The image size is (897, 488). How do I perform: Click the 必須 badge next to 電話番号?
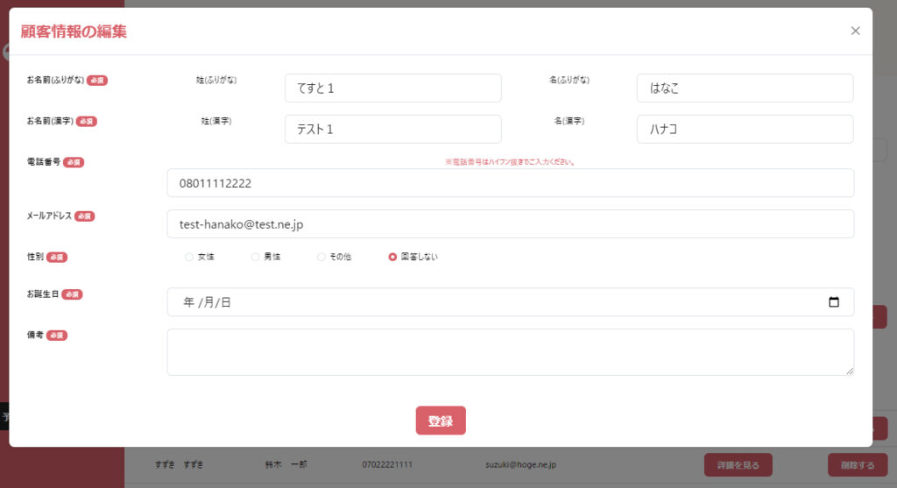(x=74, y=162)
